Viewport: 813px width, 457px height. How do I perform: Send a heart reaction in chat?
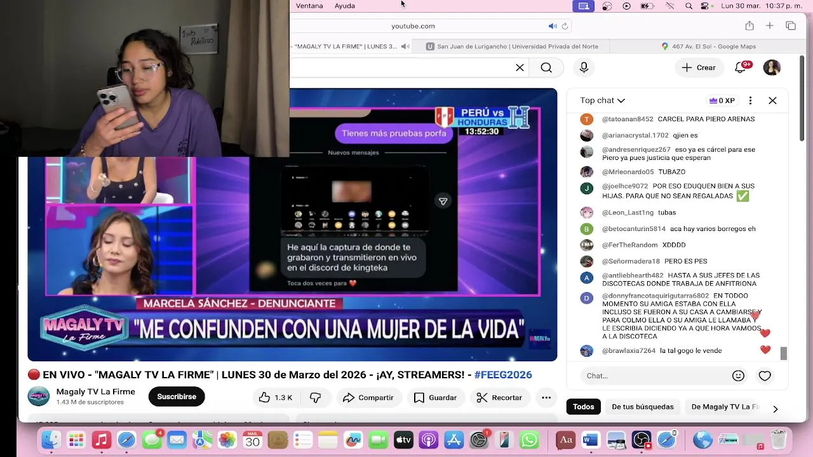765,376
